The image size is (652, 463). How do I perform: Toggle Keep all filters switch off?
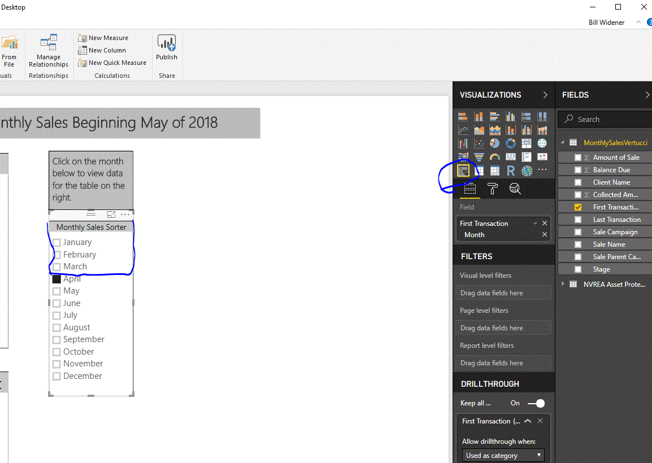[536, 403]
